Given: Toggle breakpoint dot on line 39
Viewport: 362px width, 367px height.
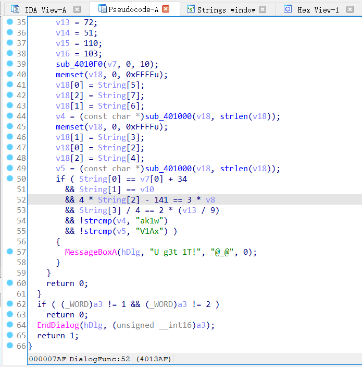Looking at the screenshot, I should [x=9, y=64].
